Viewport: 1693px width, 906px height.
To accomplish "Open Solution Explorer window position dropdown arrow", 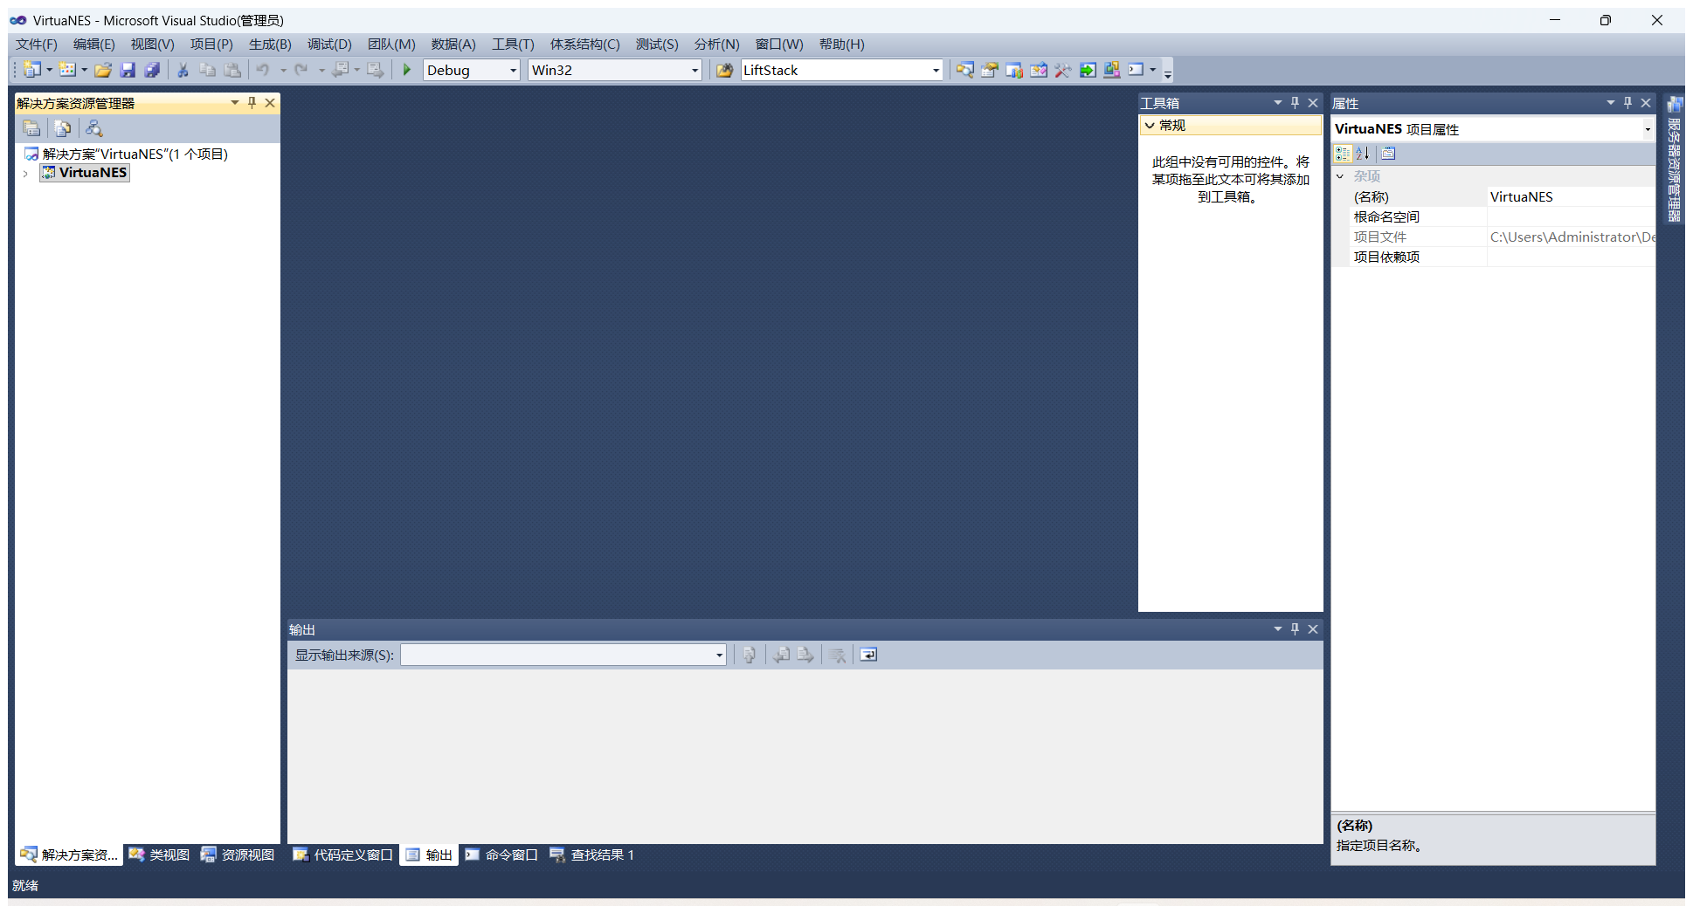I will [x=234, y=103].
